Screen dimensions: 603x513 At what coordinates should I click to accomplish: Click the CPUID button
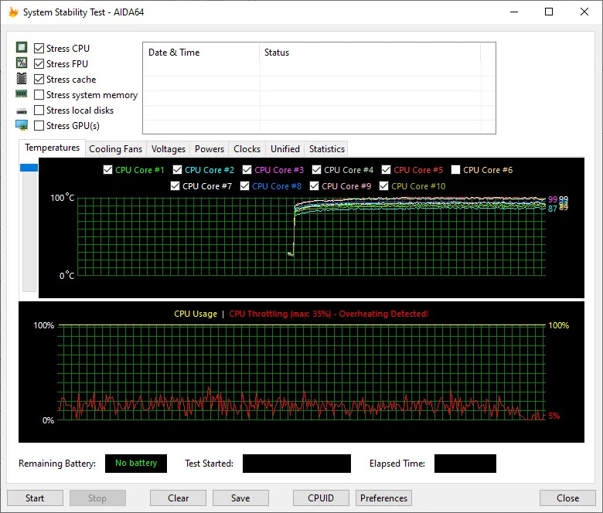(321, 498)
